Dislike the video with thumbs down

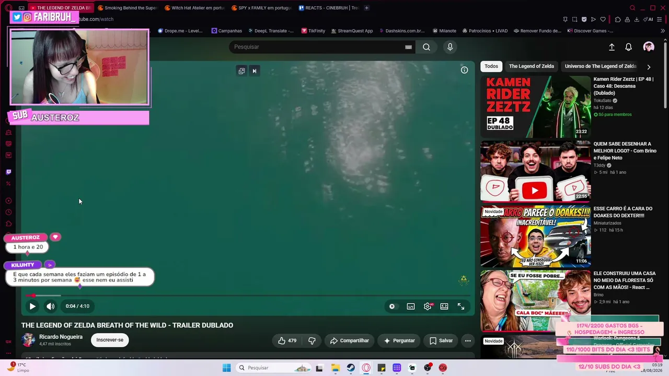coord(312,340)
